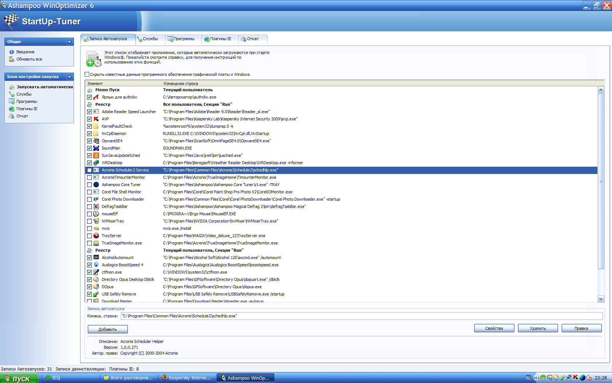Screen dimensions: 612x383
Task: Uncheck the Adobe Reader Speed Launcher checkbox
Action: pos(89,112)
